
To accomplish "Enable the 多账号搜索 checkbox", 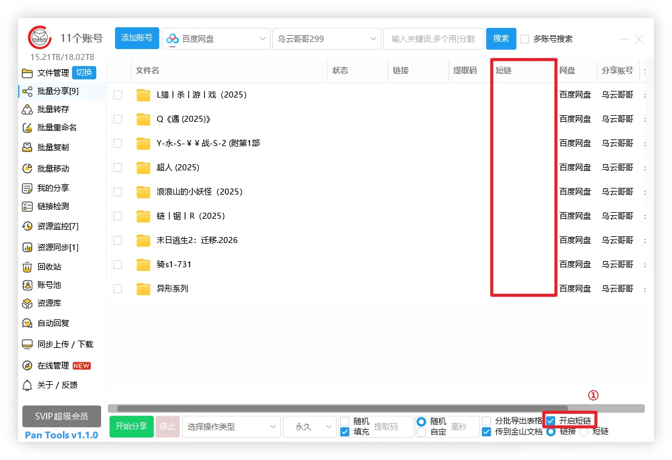I will click(x=525, y=39).
